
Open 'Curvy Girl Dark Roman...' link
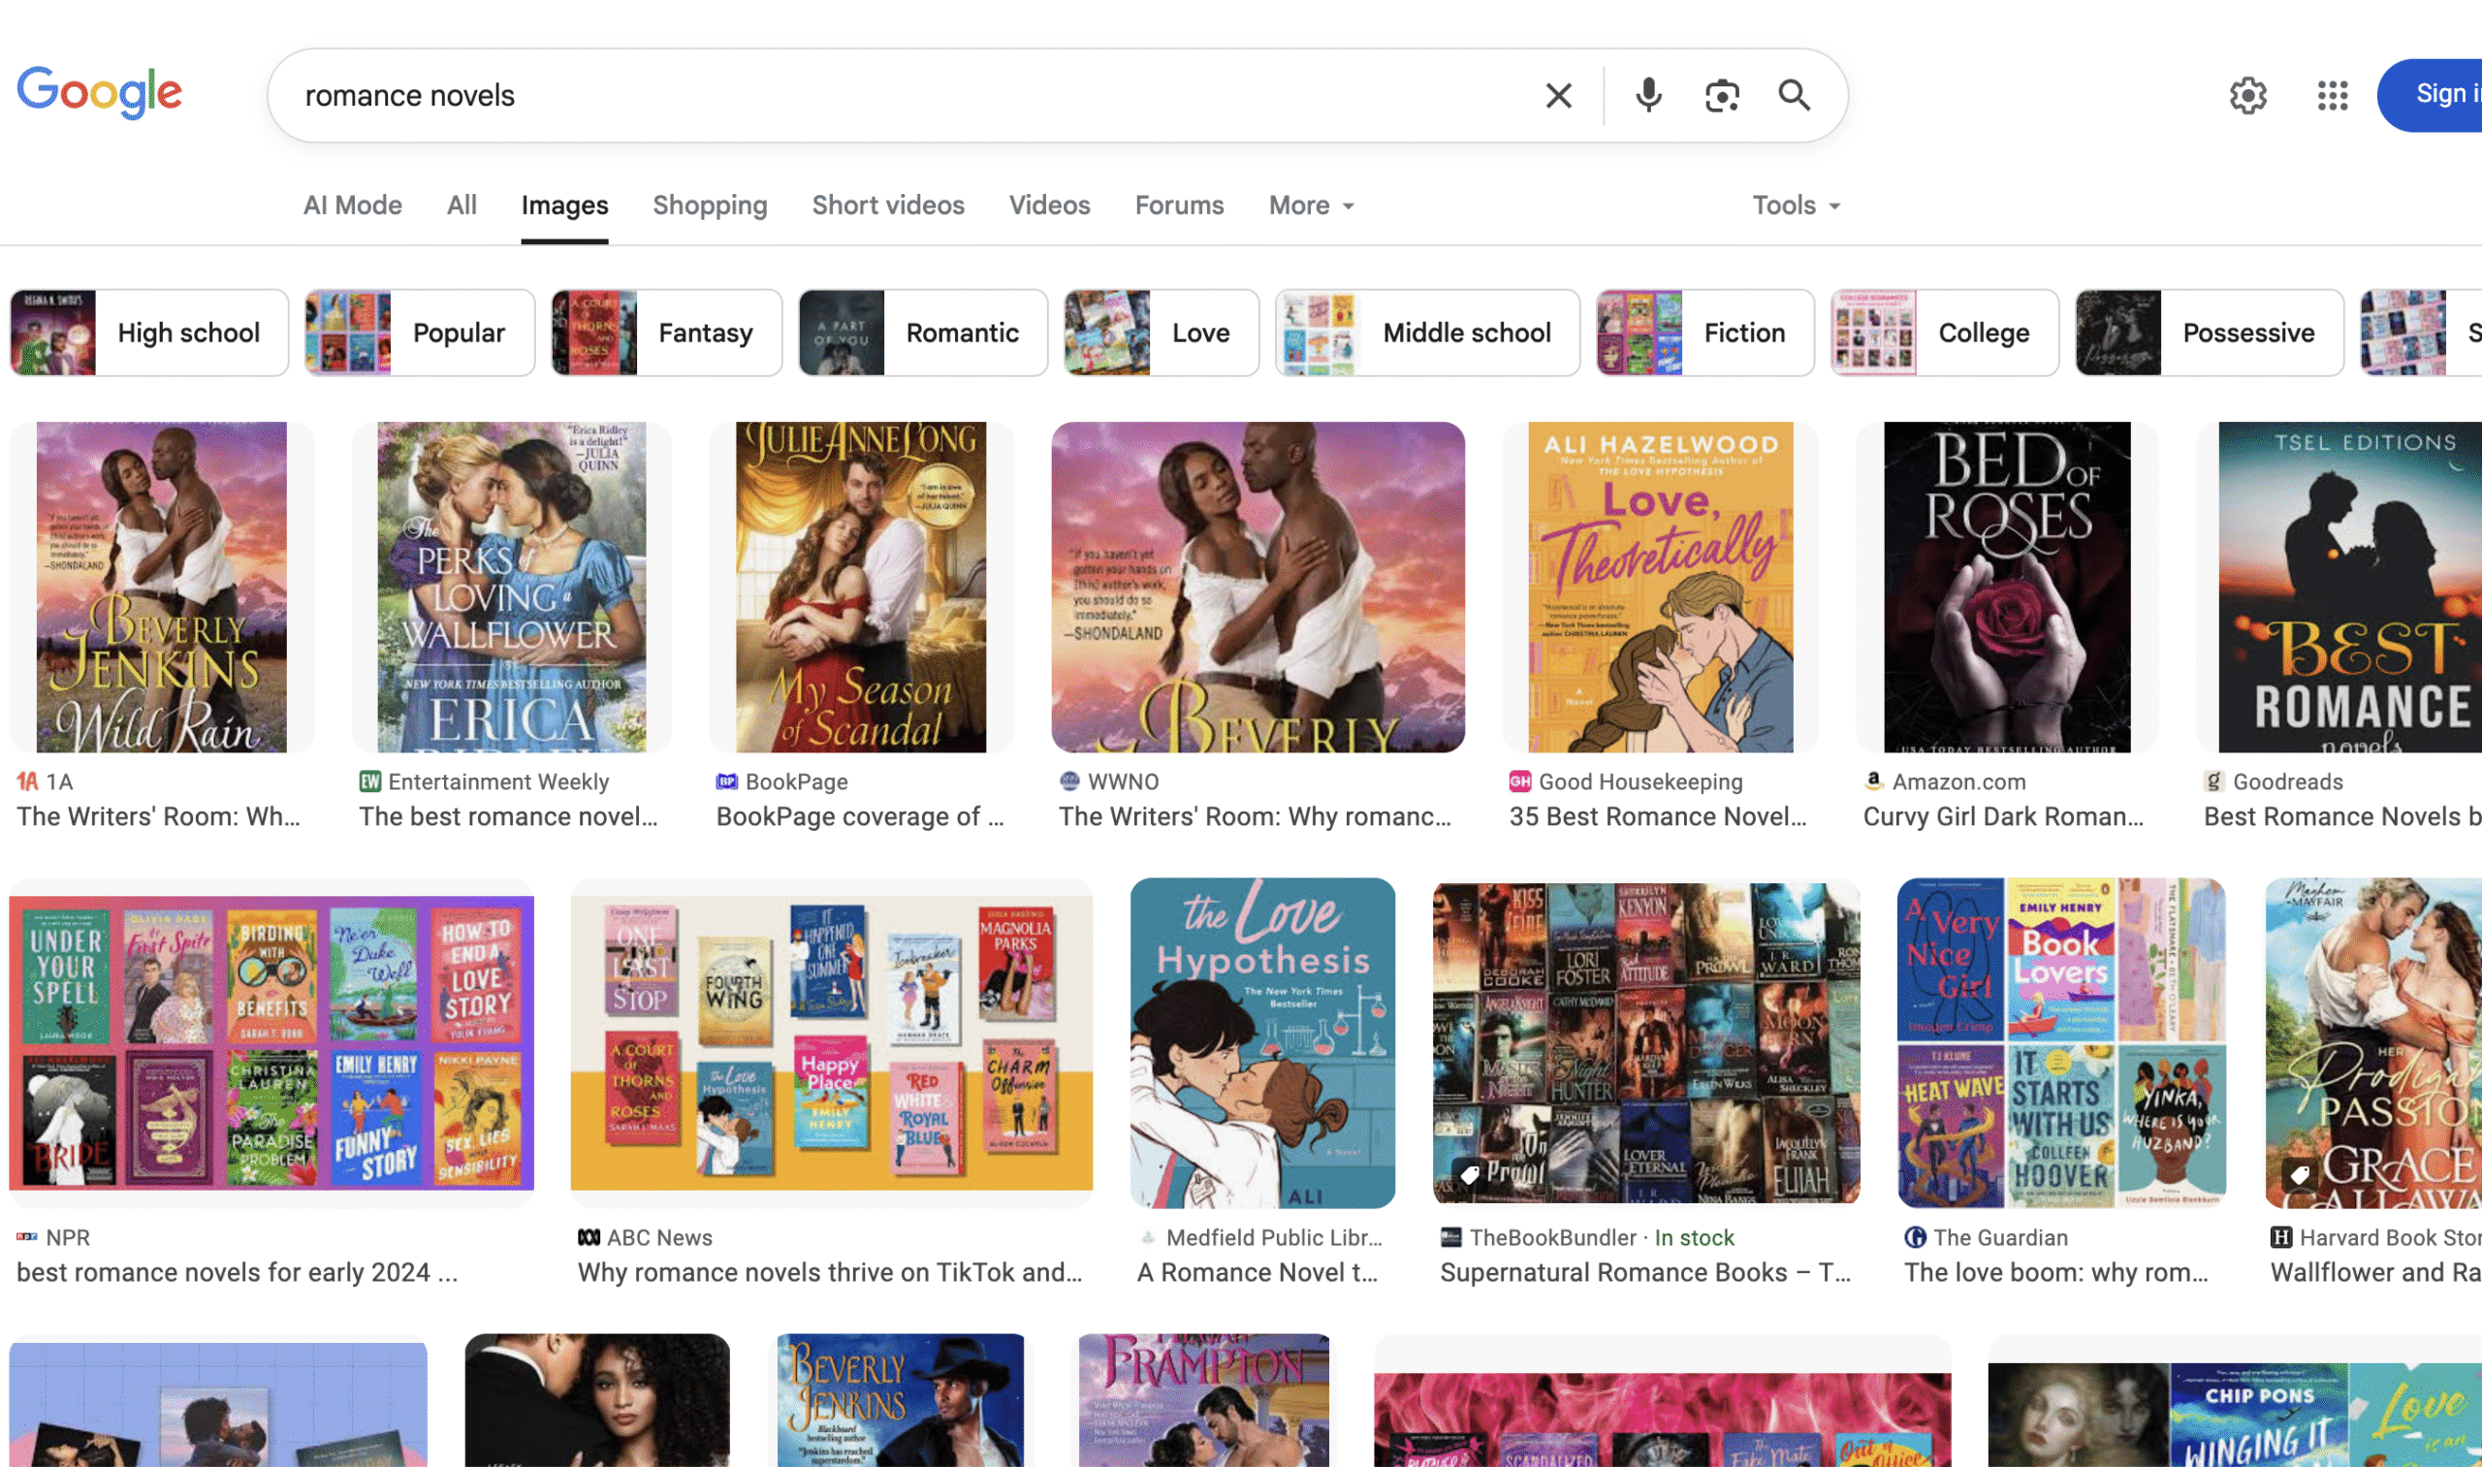[2004, 816]
